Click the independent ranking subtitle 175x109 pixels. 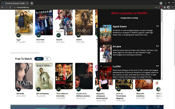(129, 18)
